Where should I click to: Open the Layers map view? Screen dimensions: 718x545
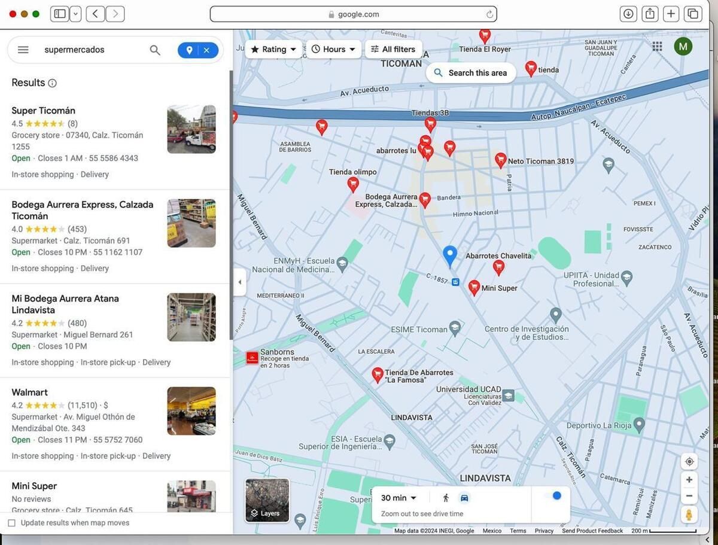pyautogui.click(x=267, y=500)
